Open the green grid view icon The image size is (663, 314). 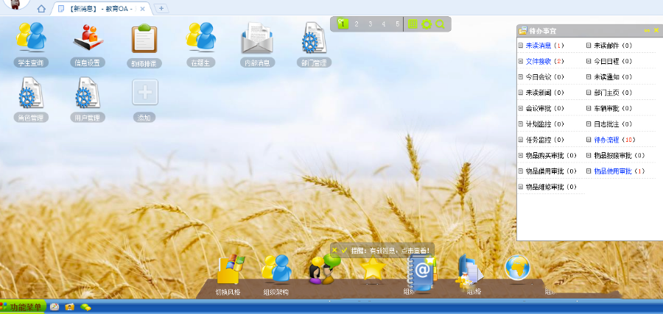click(413, 24)
